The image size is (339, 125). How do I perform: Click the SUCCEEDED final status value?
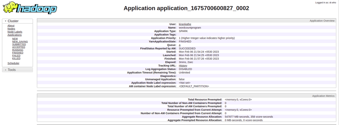coord(187,48)
